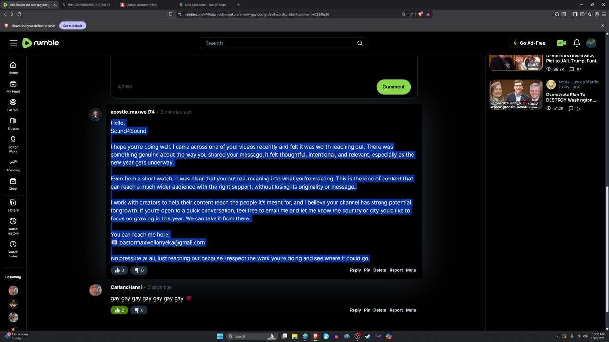Image resolution: width=609 pixels, height=342 pixels.
Task: Pin apostle_maxwell74's comment
Action: [x=367, y=270]
